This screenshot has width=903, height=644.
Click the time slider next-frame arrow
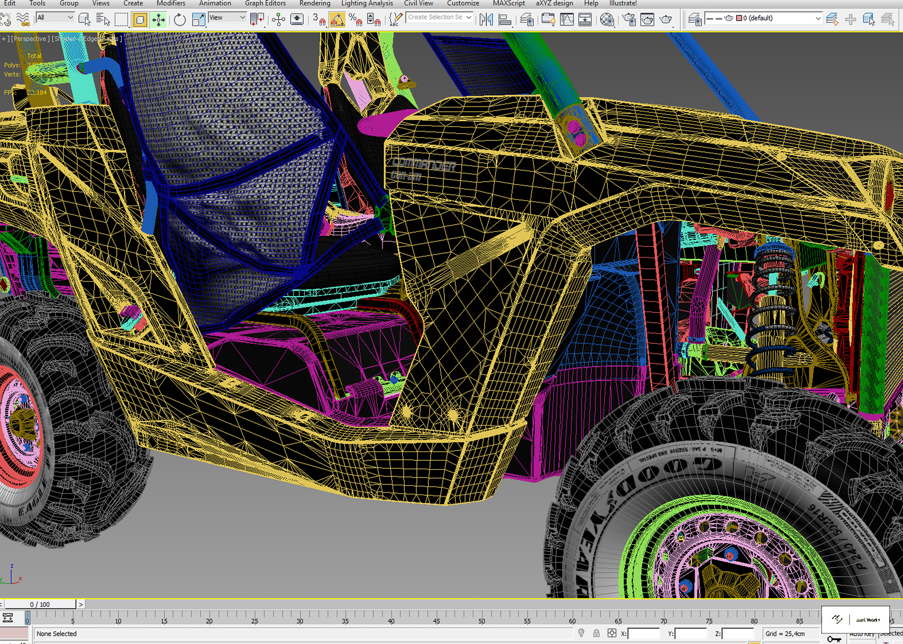tap(81, 604)
